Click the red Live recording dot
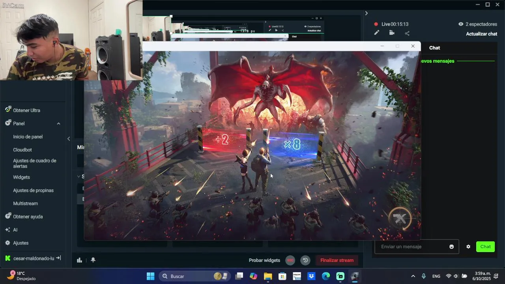505x284 pixels. click(x=376, y=24)
